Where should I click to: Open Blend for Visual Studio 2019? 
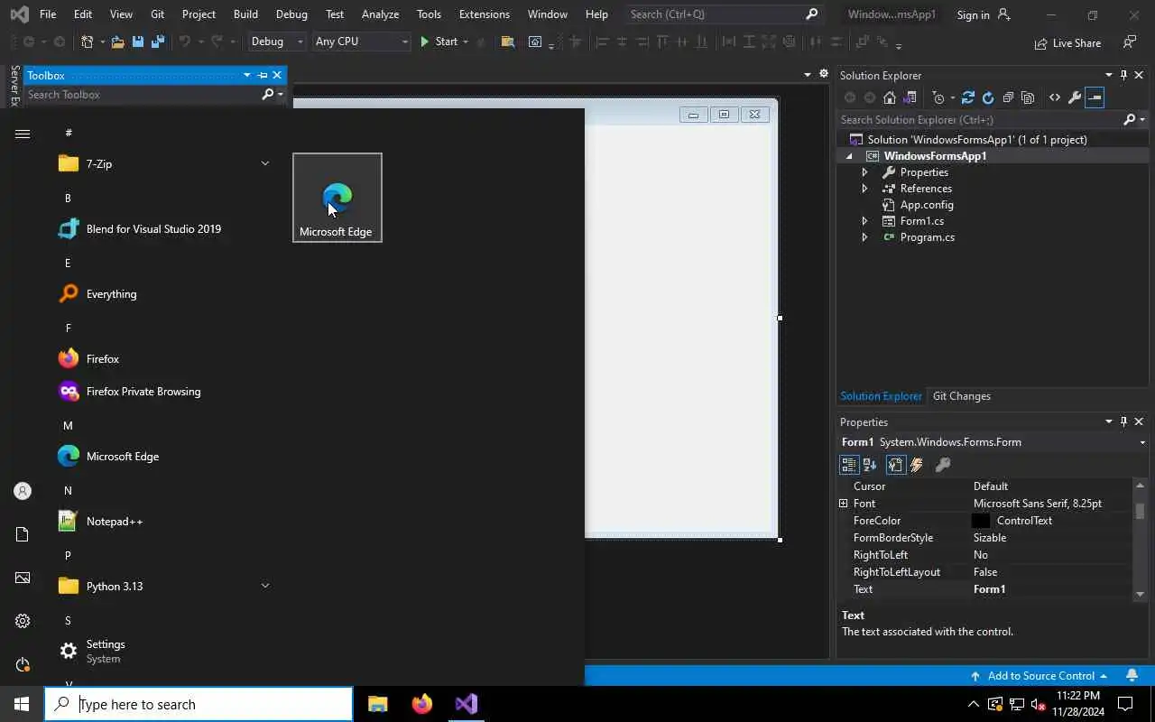pyautogui.click(x=163, y=228)
